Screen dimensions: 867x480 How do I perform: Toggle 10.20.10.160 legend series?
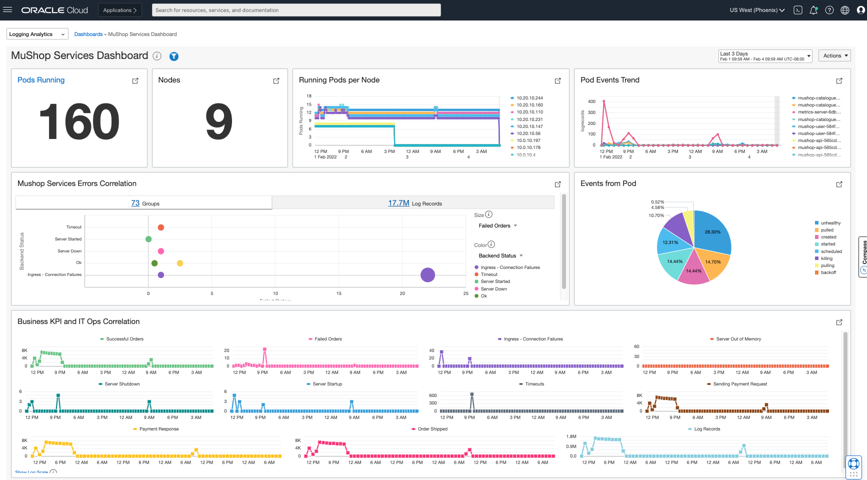pyautogui.click(x=526, y=105)
